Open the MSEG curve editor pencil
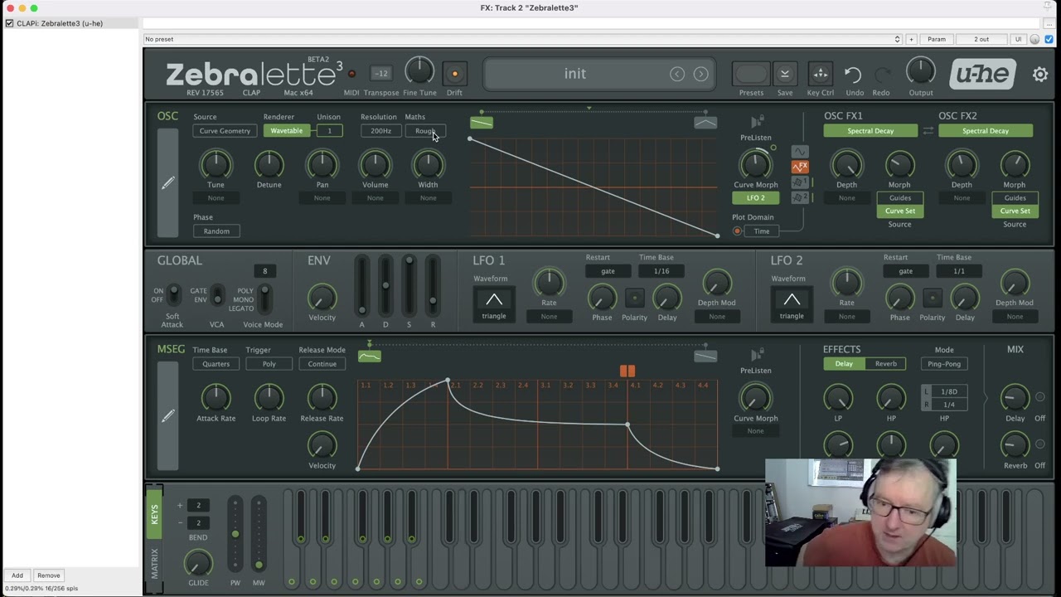This screenshot has width=1061, height=597. [167, 415]
